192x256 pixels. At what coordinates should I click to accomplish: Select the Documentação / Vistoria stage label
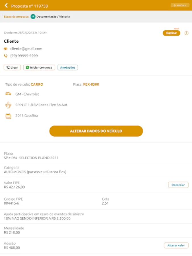click(x=53, y=17)
